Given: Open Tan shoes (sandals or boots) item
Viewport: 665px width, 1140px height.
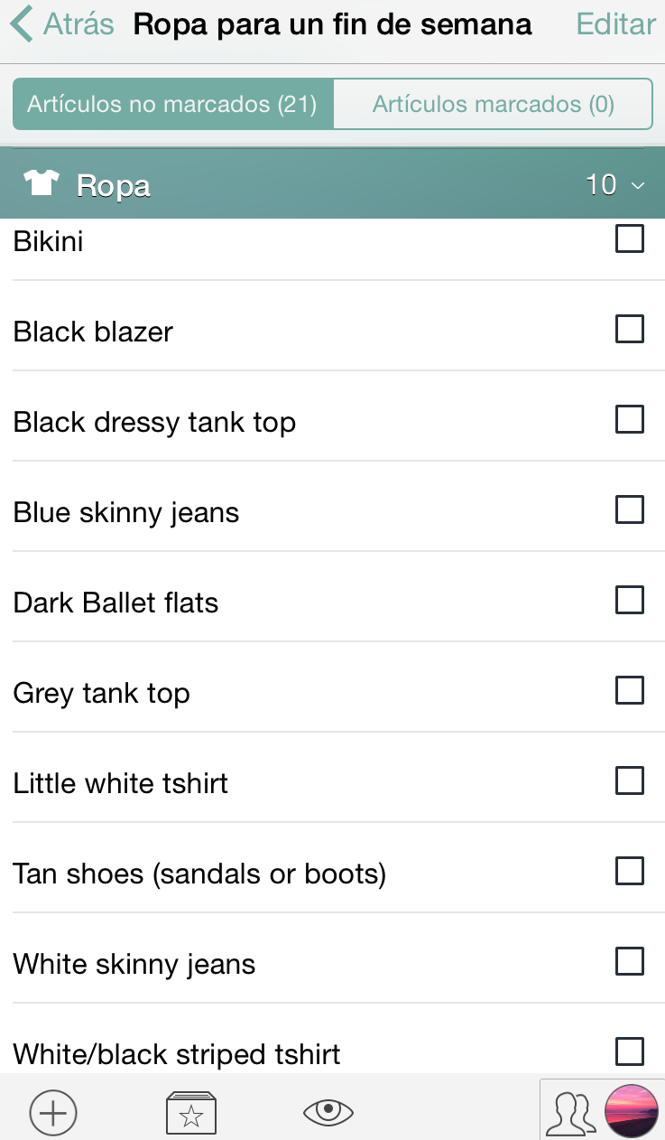Looking at the screenshot, I should (199, 874).
